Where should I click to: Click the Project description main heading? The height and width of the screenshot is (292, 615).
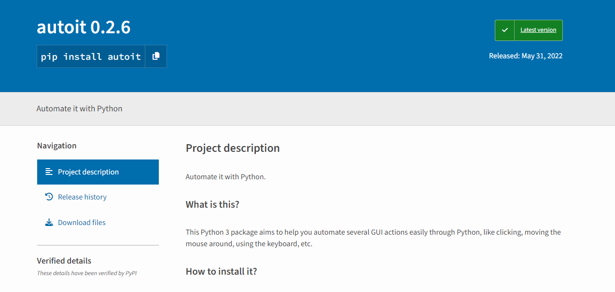[233, 148]
